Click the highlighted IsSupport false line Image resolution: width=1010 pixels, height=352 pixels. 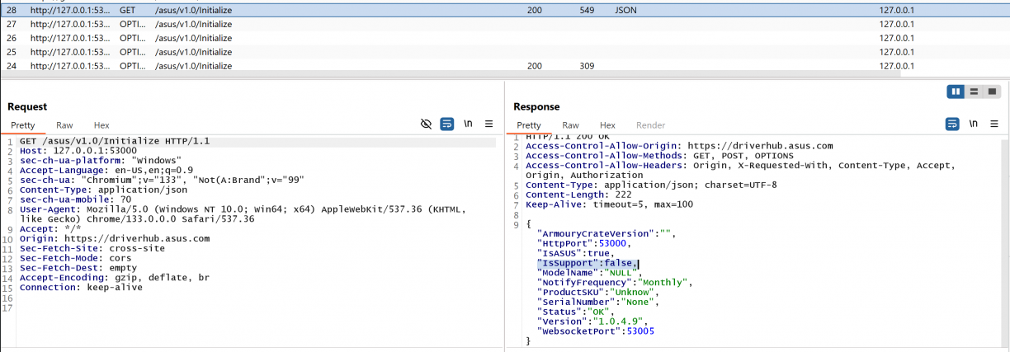tap(587, 264)
